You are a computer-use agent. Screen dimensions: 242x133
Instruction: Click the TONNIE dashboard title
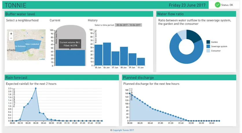click(15, 5)
